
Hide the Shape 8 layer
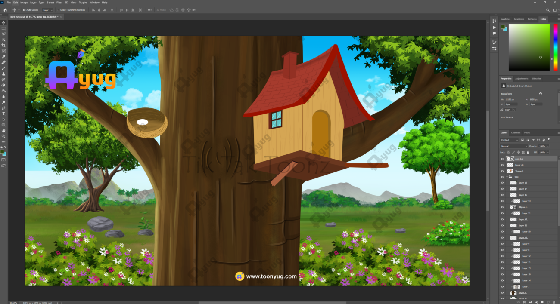(x=502, y=171)
